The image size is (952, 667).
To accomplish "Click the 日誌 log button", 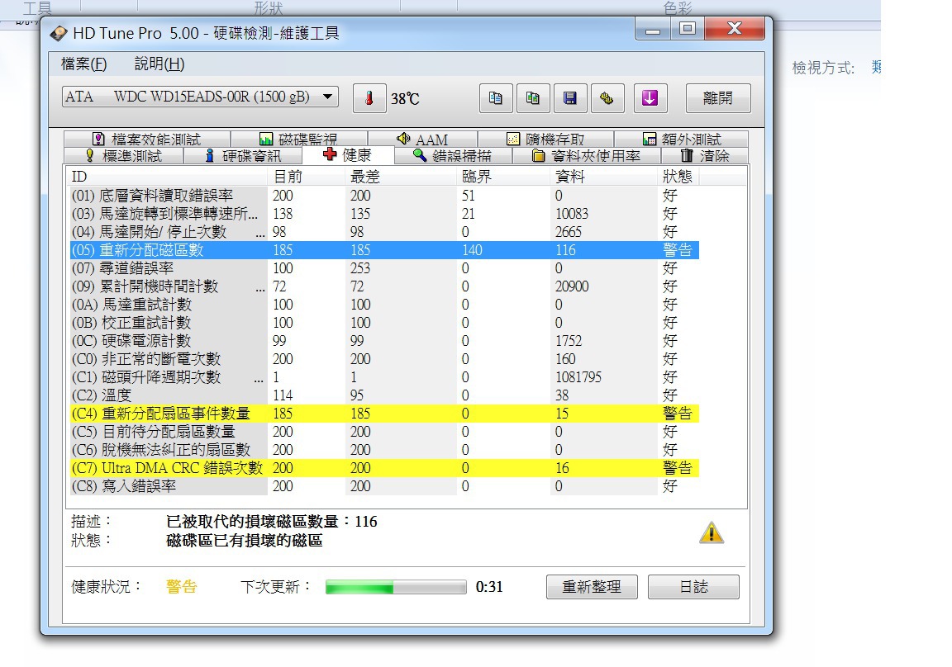I will (x=693, y=587).
